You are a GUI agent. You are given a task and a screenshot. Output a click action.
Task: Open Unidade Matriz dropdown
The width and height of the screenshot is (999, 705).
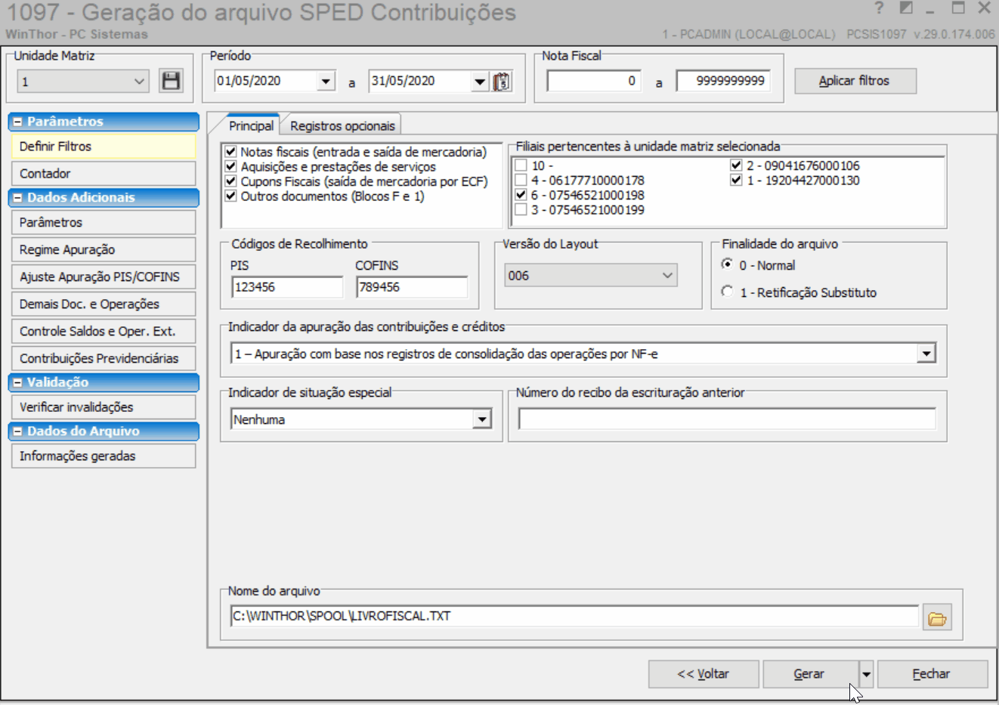[x=139, y=82]
